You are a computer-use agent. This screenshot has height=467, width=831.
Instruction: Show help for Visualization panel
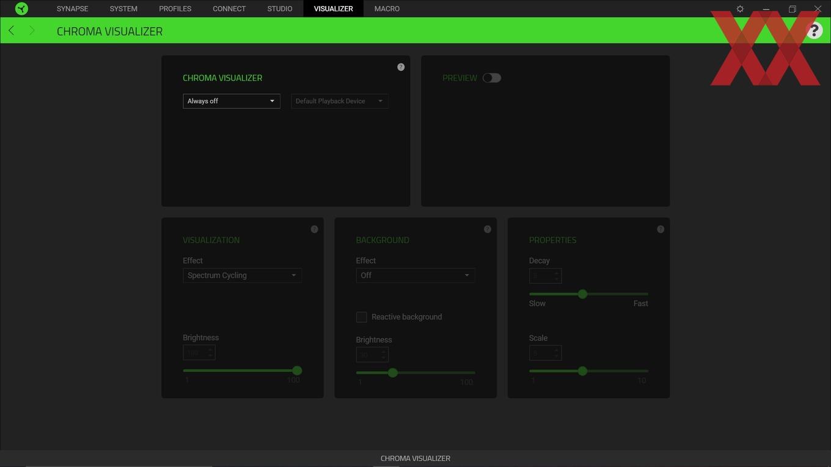click(x=314, y=230)
